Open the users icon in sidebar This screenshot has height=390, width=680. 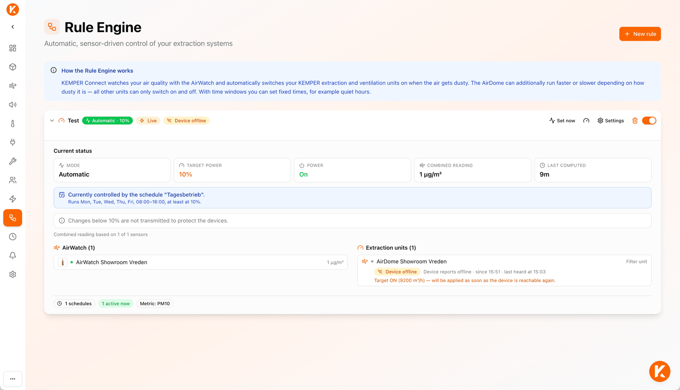[x=13, y=180]
